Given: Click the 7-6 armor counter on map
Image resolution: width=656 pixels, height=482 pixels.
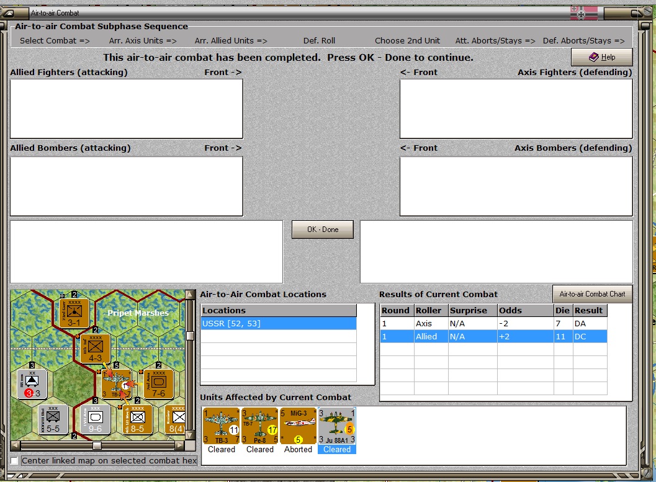Looking at the screenshot, I should [x=158, y=383].
